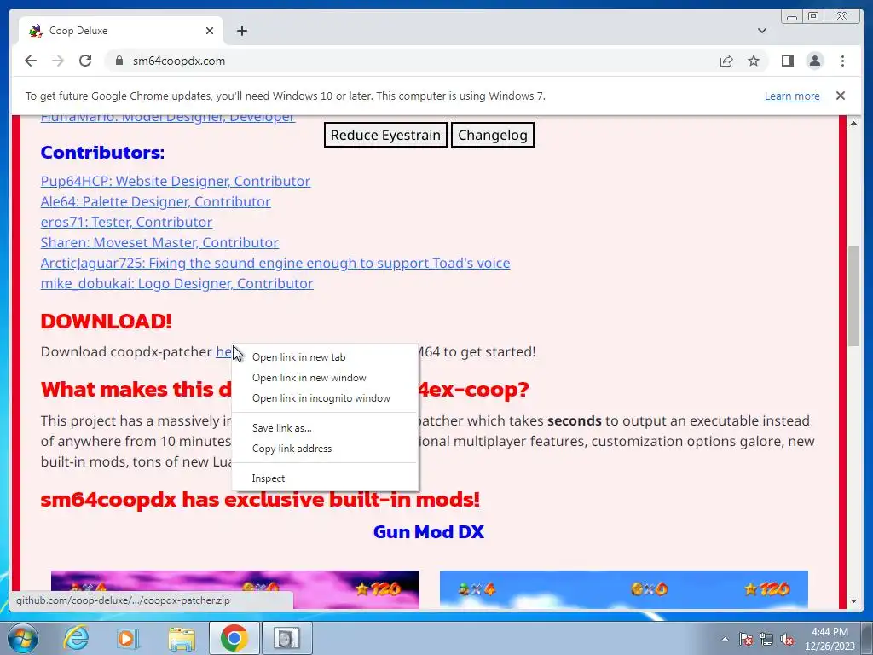Click the Contributors: heading
873x655 pixels.
(102, 152)
